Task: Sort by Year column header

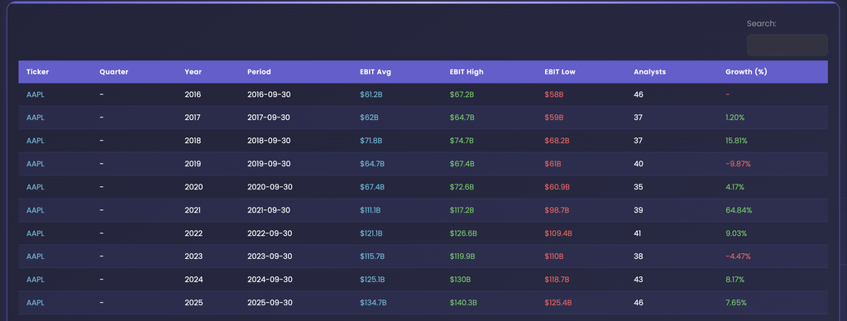Action: [193, 72]
